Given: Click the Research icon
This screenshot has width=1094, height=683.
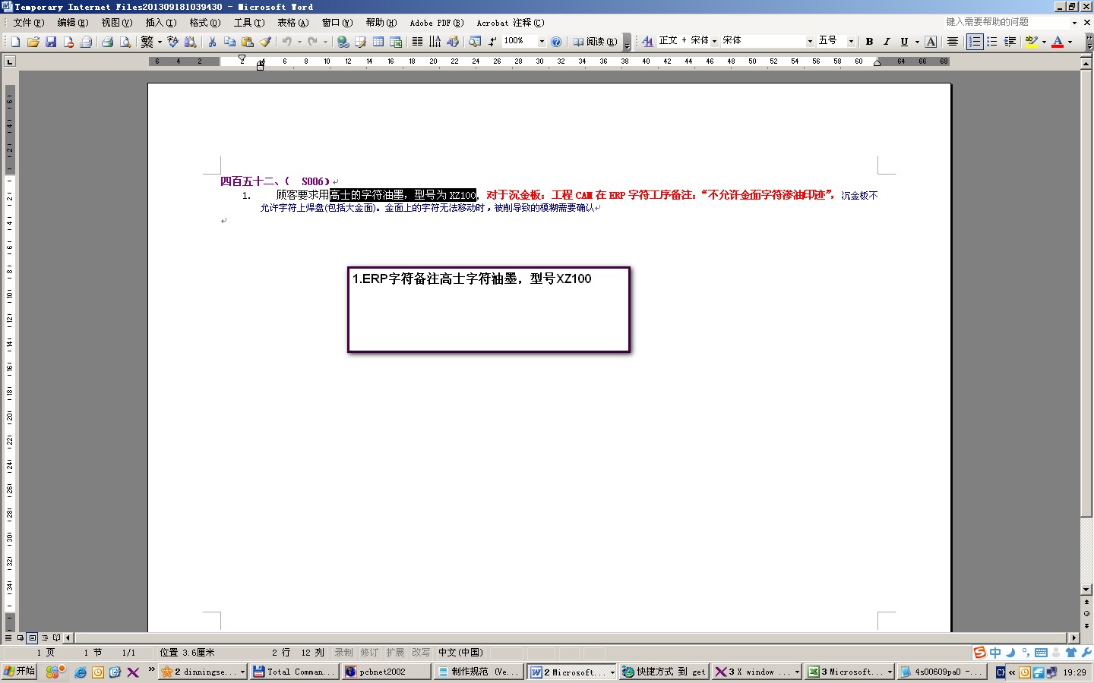Looking at the screenshot, I should tap(191, 42).
